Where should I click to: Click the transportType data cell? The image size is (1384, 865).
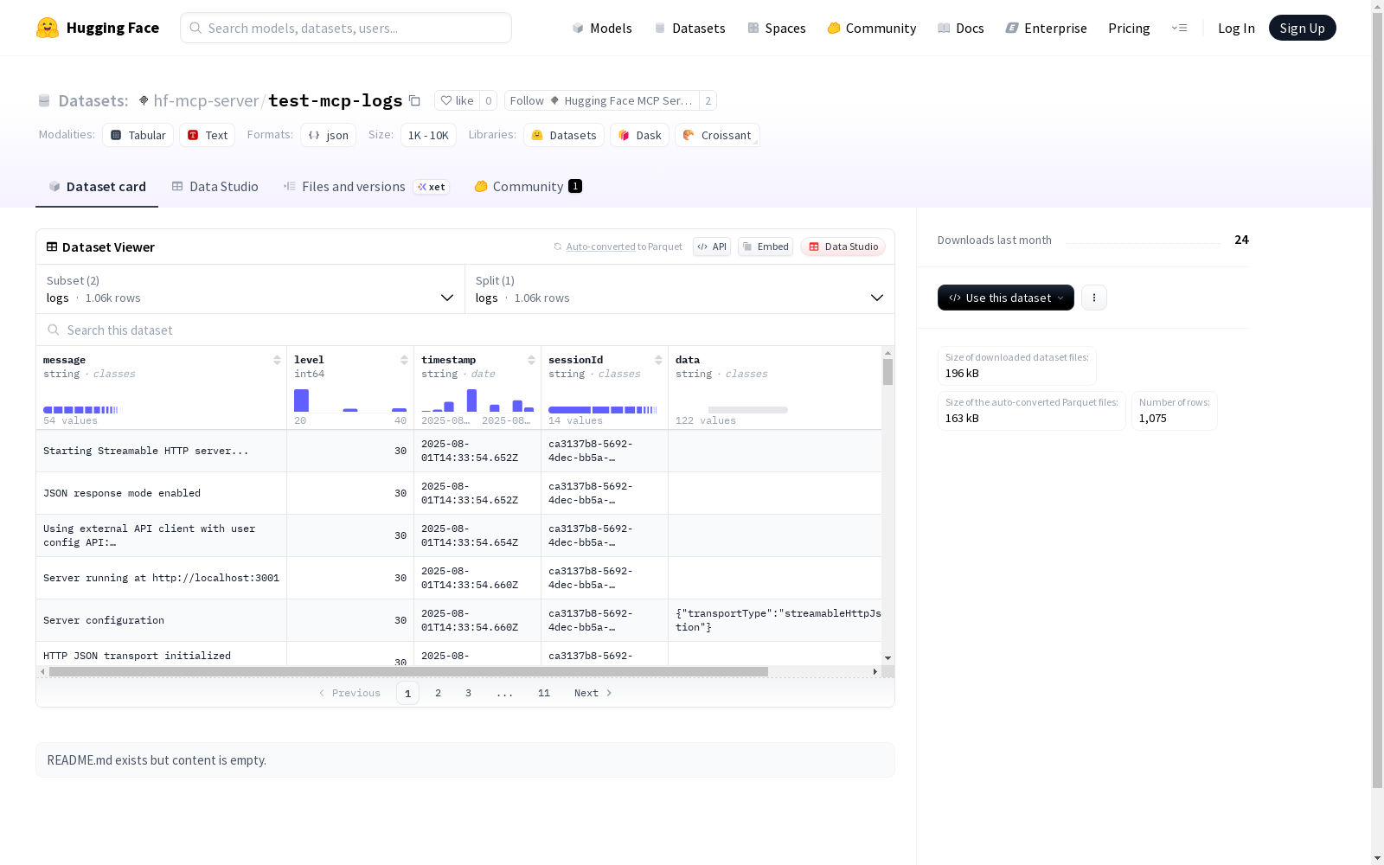[775, 620]
